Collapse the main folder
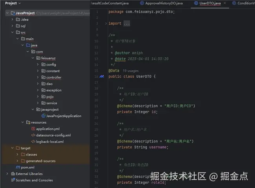 point(17,38)
